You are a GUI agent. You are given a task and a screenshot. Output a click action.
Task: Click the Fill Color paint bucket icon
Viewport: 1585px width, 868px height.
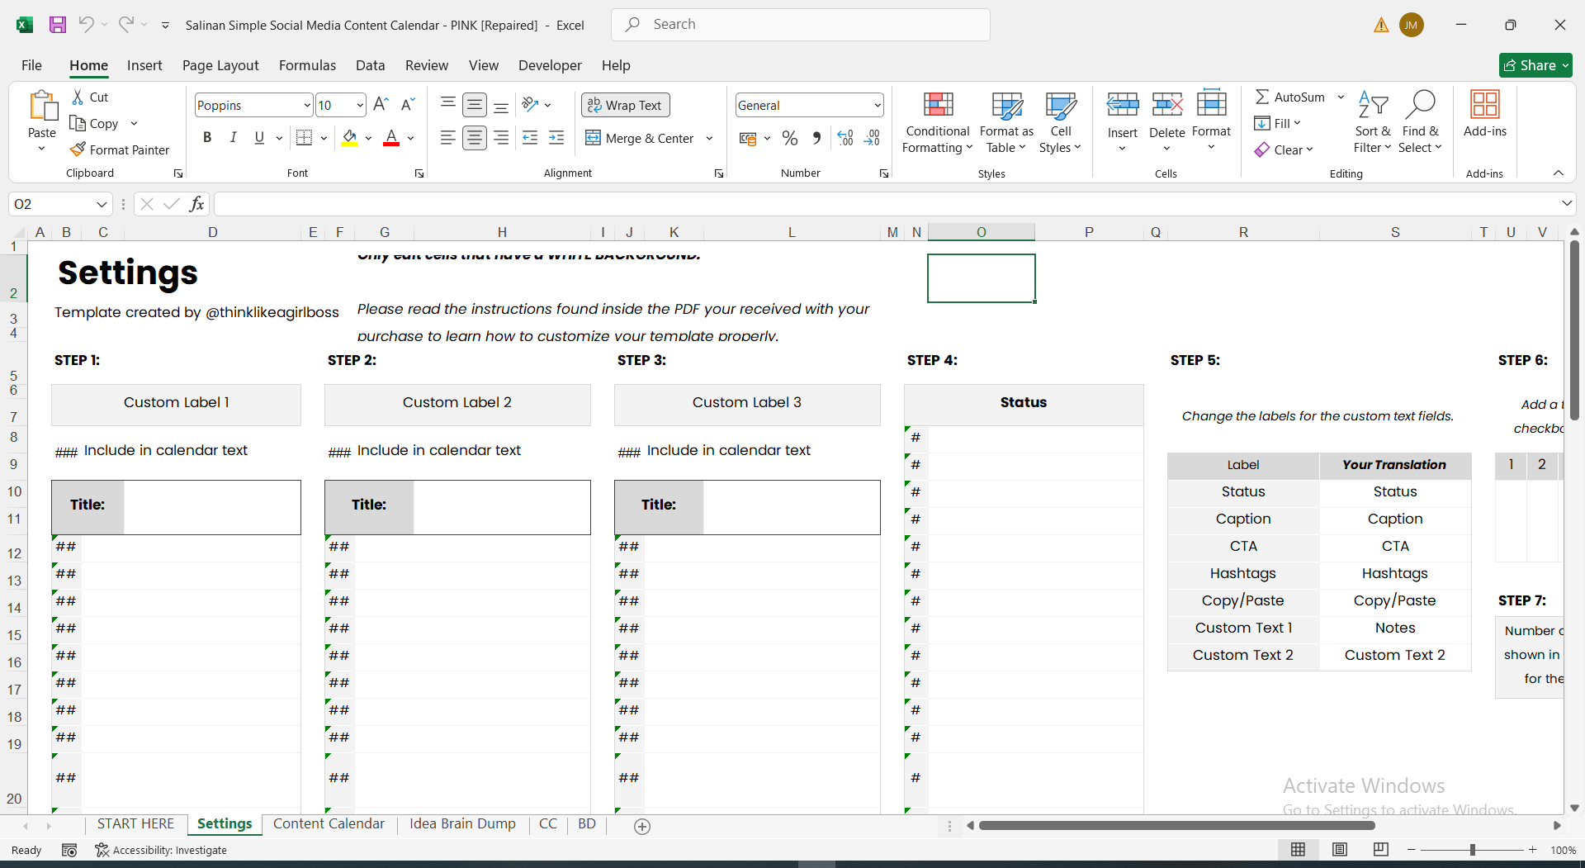(349, 138)
